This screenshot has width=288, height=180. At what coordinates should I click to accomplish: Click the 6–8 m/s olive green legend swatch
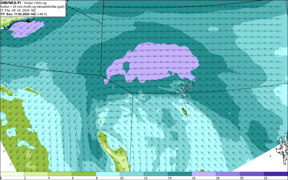pos(84,174)
